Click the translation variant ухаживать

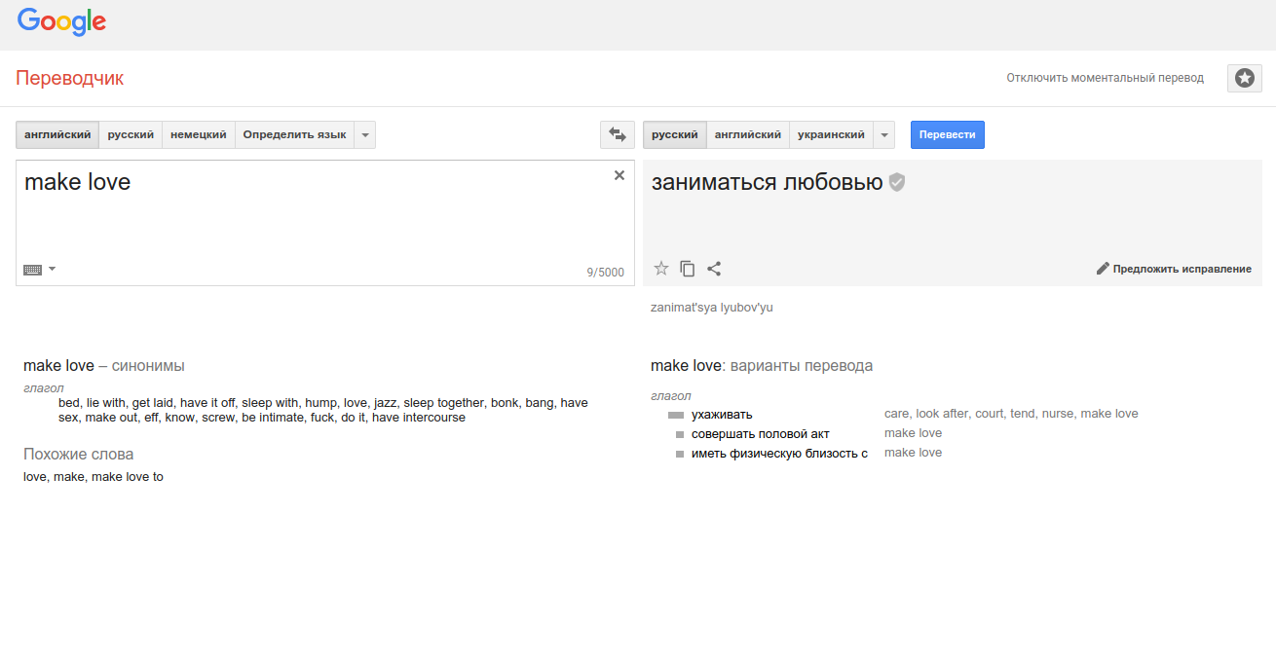pos(722,414)
